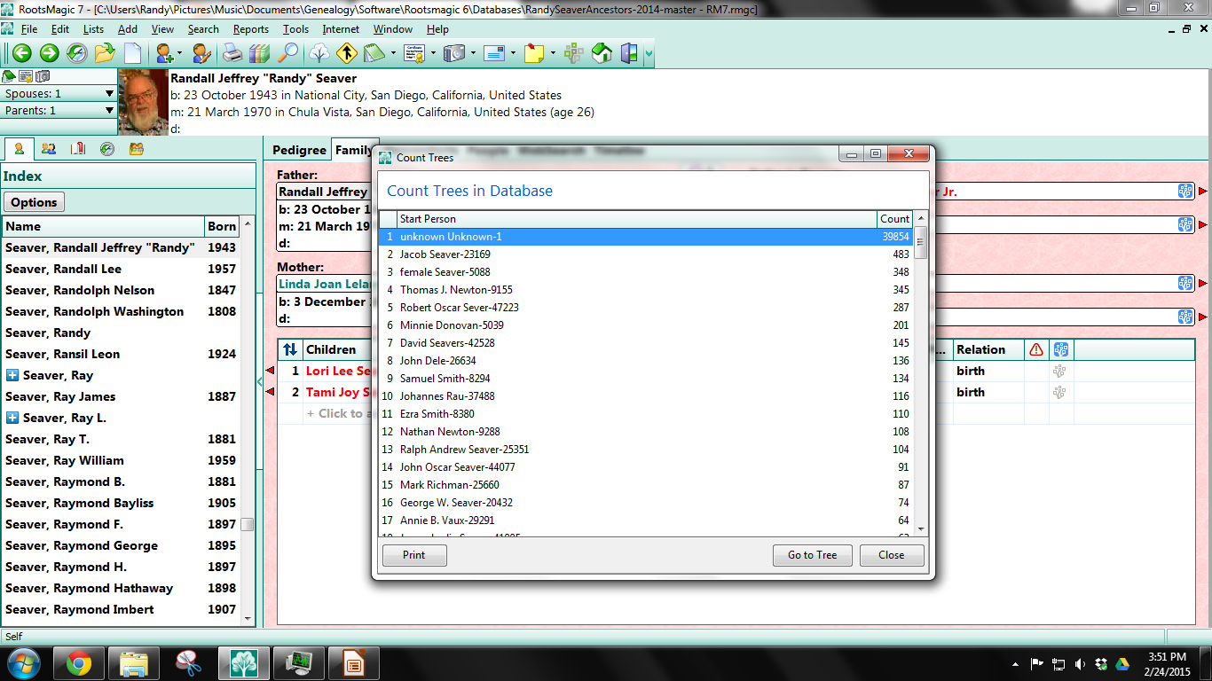This screenshot has height=681, width=1212.
Task: Open the File menu
Action: pos(28,29)
